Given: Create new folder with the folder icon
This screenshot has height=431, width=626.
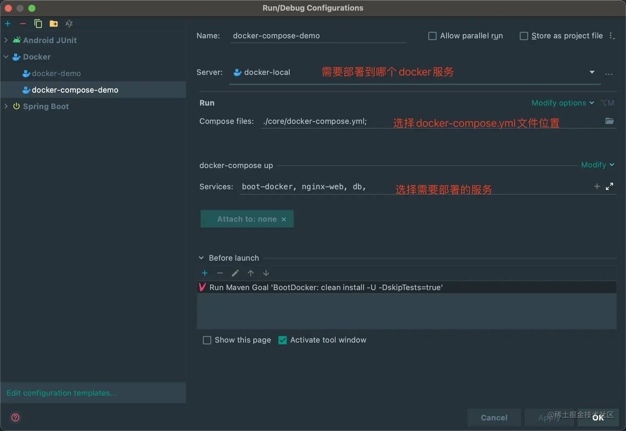Looking at the screenshot, I should pos(53,24).
